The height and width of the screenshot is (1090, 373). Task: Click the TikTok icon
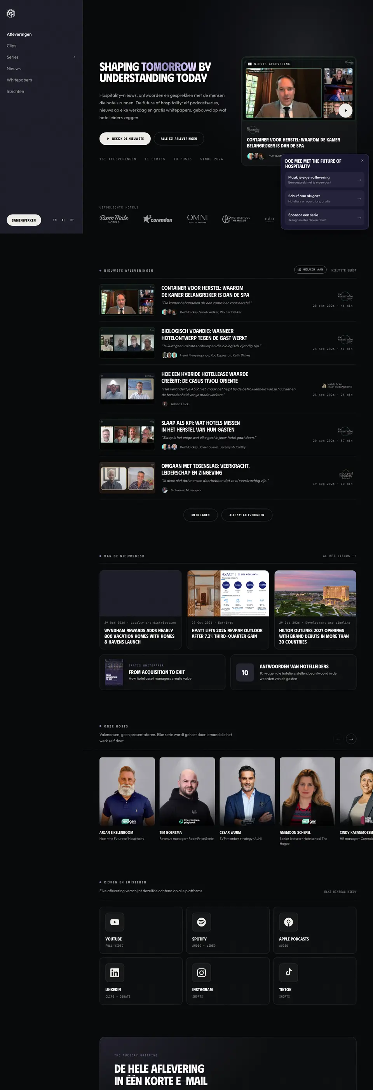(289, 973)
